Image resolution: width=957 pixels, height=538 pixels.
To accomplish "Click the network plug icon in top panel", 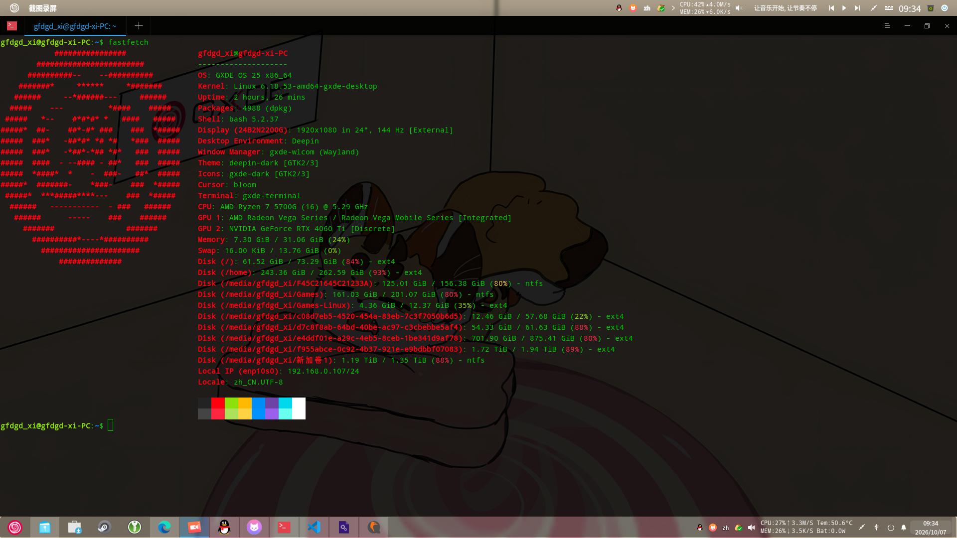I will click(873, 8).
